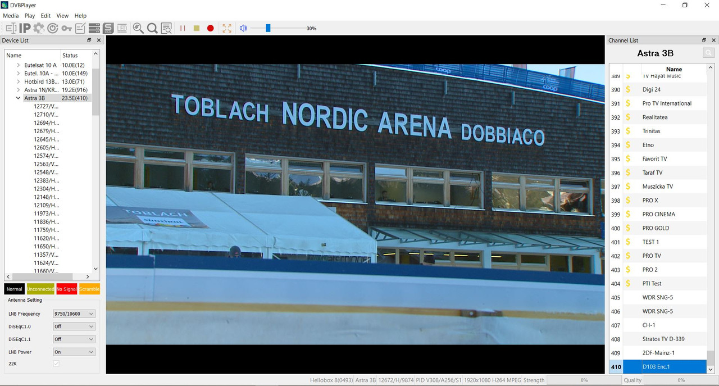Select channel 2DF-Mainz-1
Screen dimensions: 719x386
pyautogui.click(x=658, y=353)
